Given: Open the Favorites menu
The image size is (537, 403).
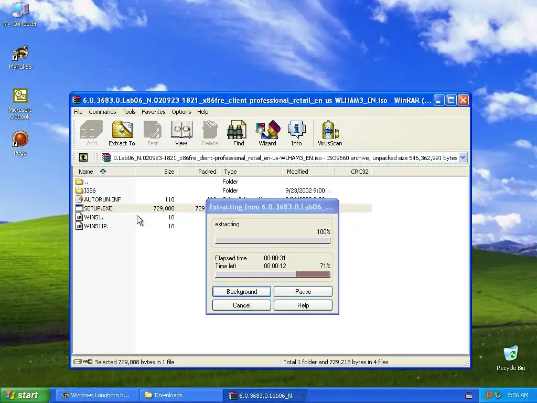Looking at the screenshot, I should coord(154,112).
